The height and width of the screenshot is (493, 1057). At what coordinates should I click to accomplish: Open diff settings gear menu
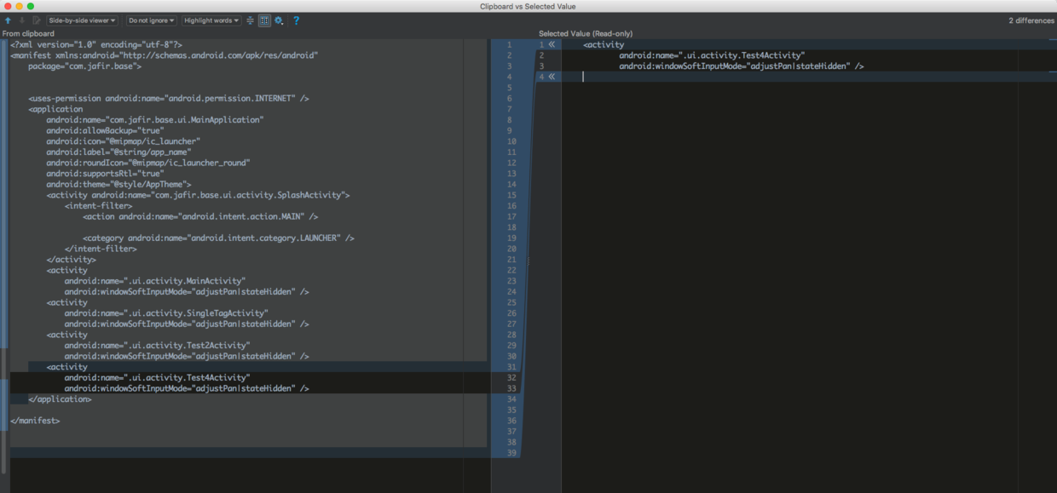click(279, 20)
